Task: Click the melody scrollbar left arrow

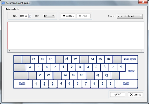Action: click(9, 51)
